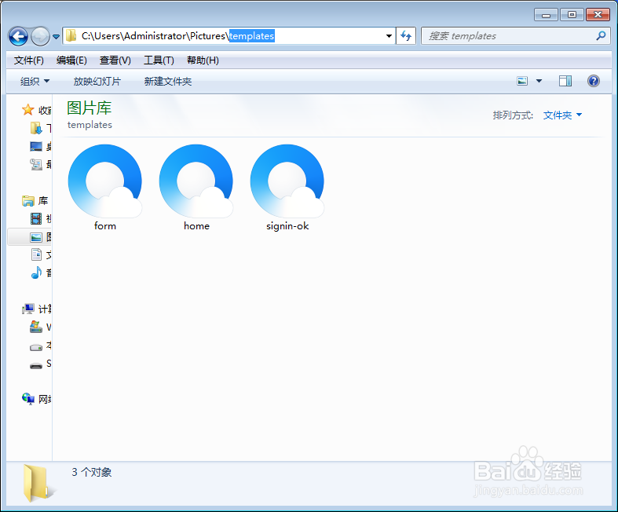Viewport: 618px width, 512px height.
Task: Select the home file thumbnail
Action: 196,181
